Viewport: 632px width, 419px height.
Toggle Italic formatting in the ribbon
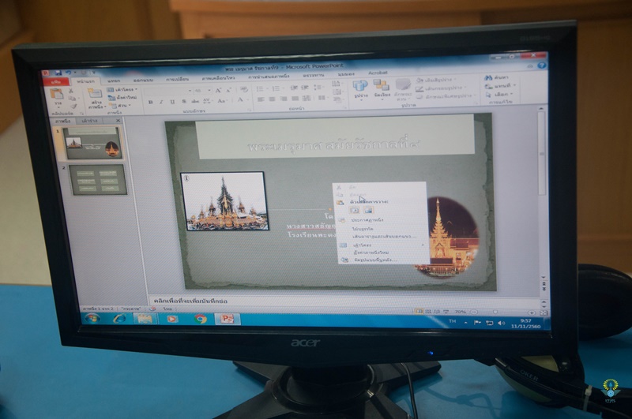coord(161,102)
